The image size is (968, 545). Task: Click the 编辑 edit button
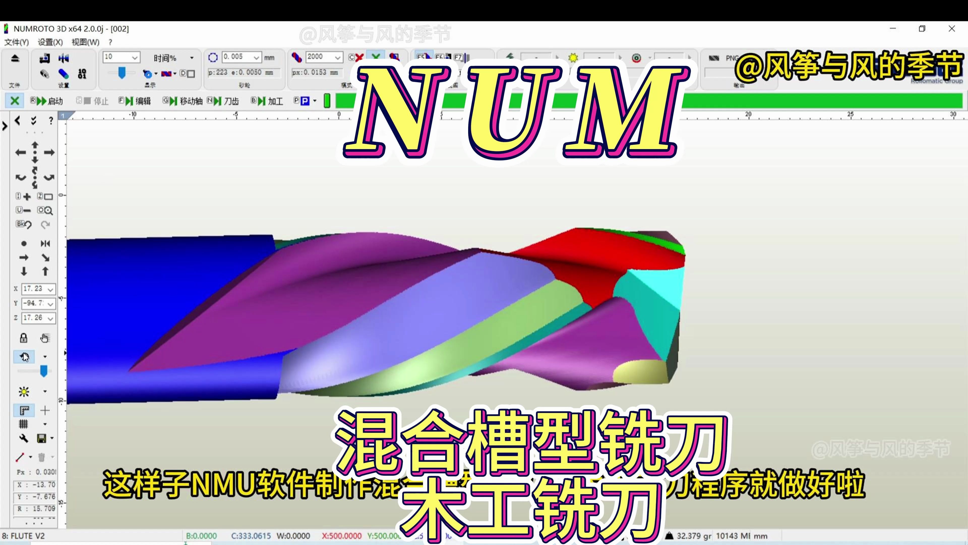click(x=135, y=101)
